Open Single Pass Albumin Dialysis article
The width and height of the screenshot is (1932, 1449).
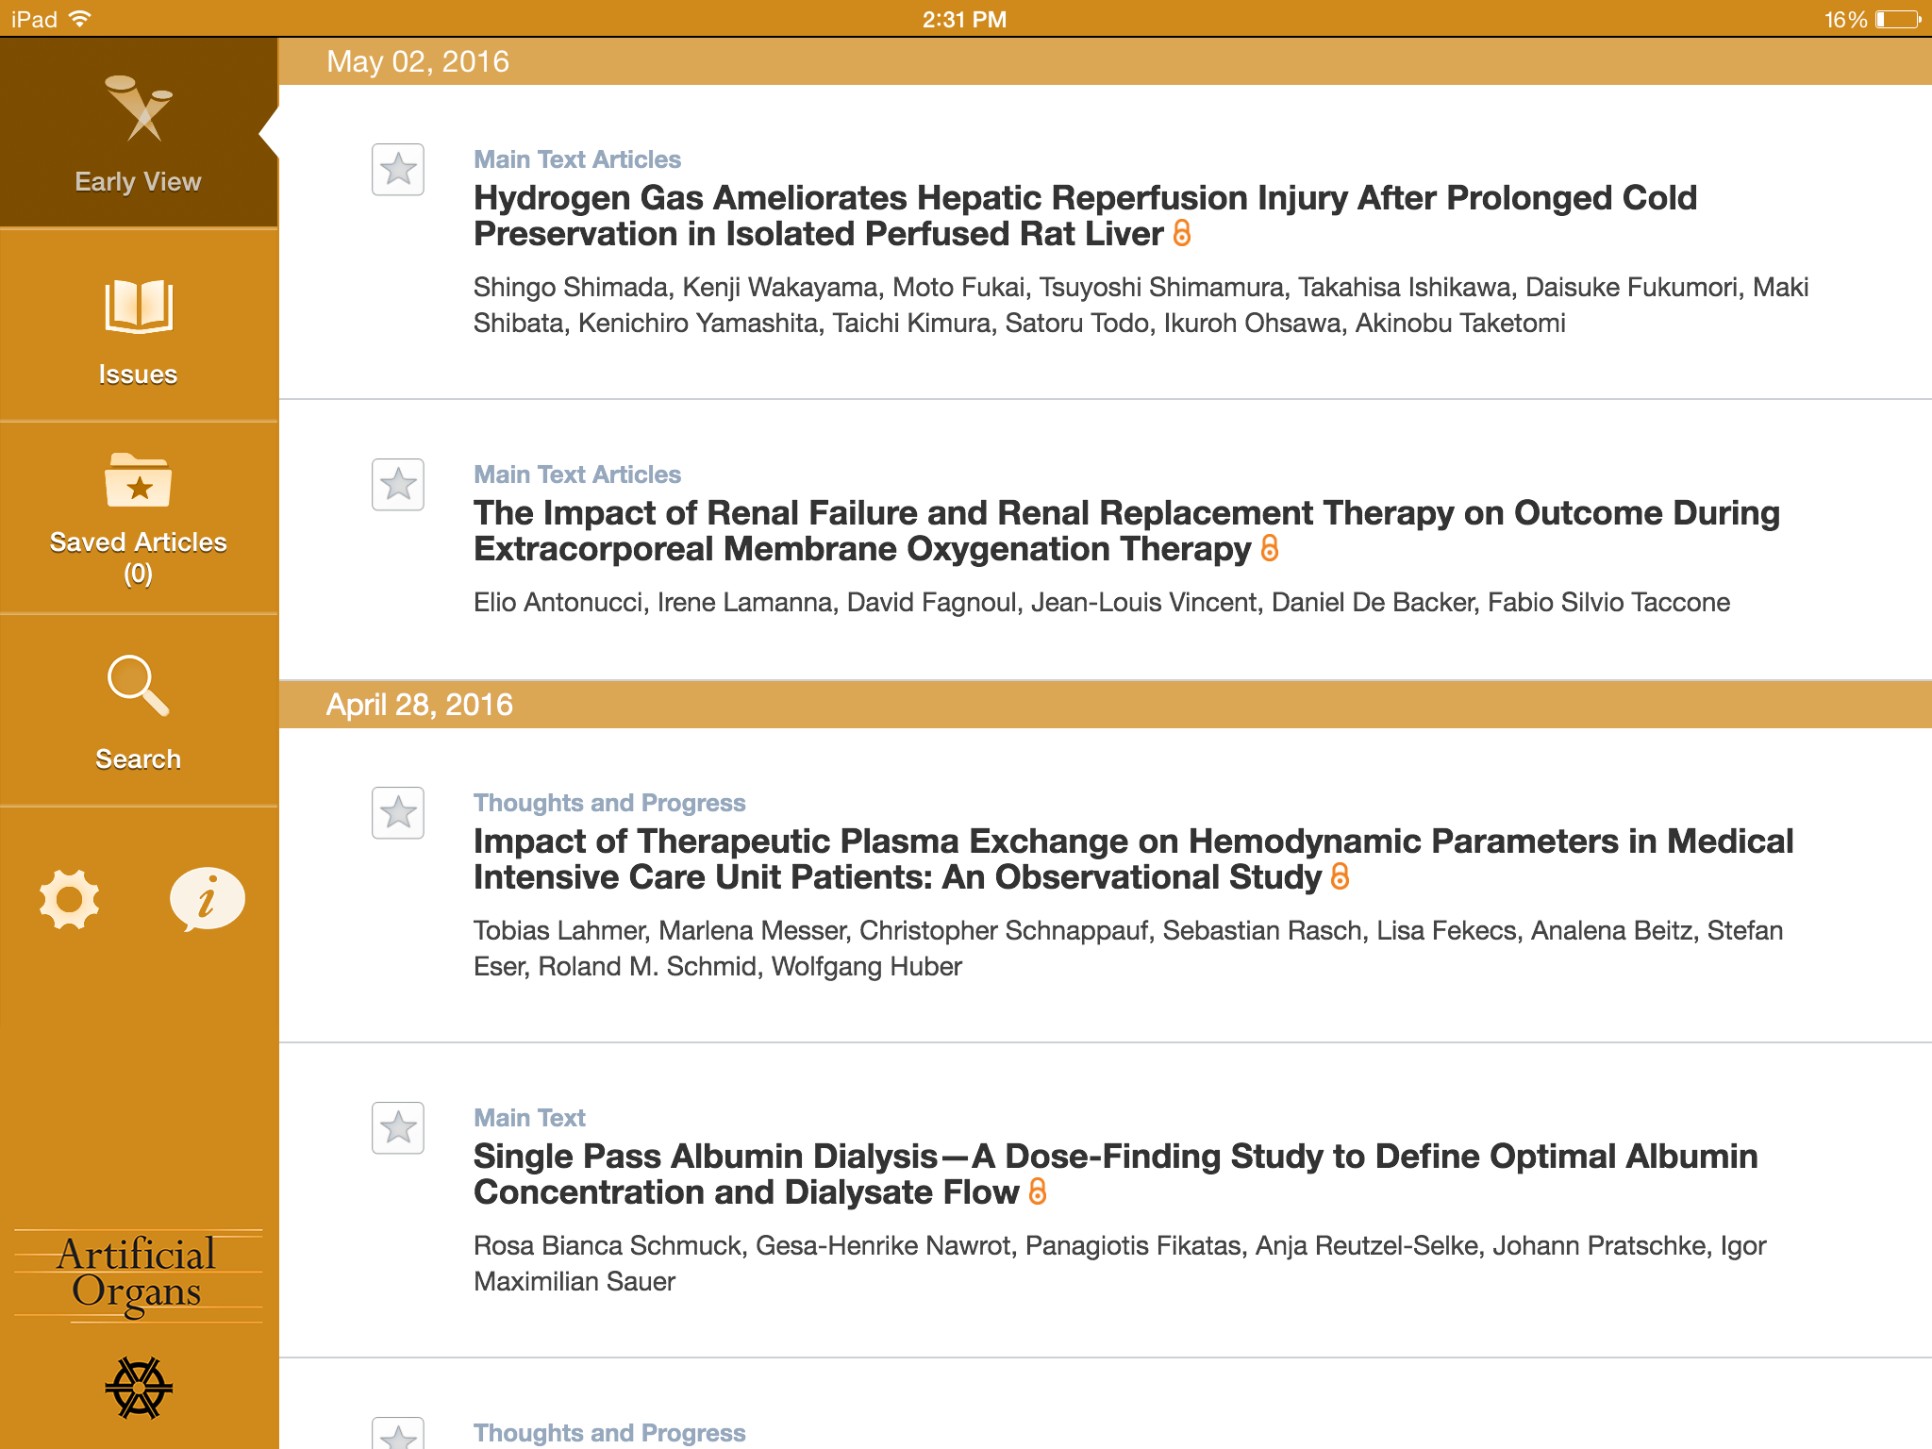1115,1174
